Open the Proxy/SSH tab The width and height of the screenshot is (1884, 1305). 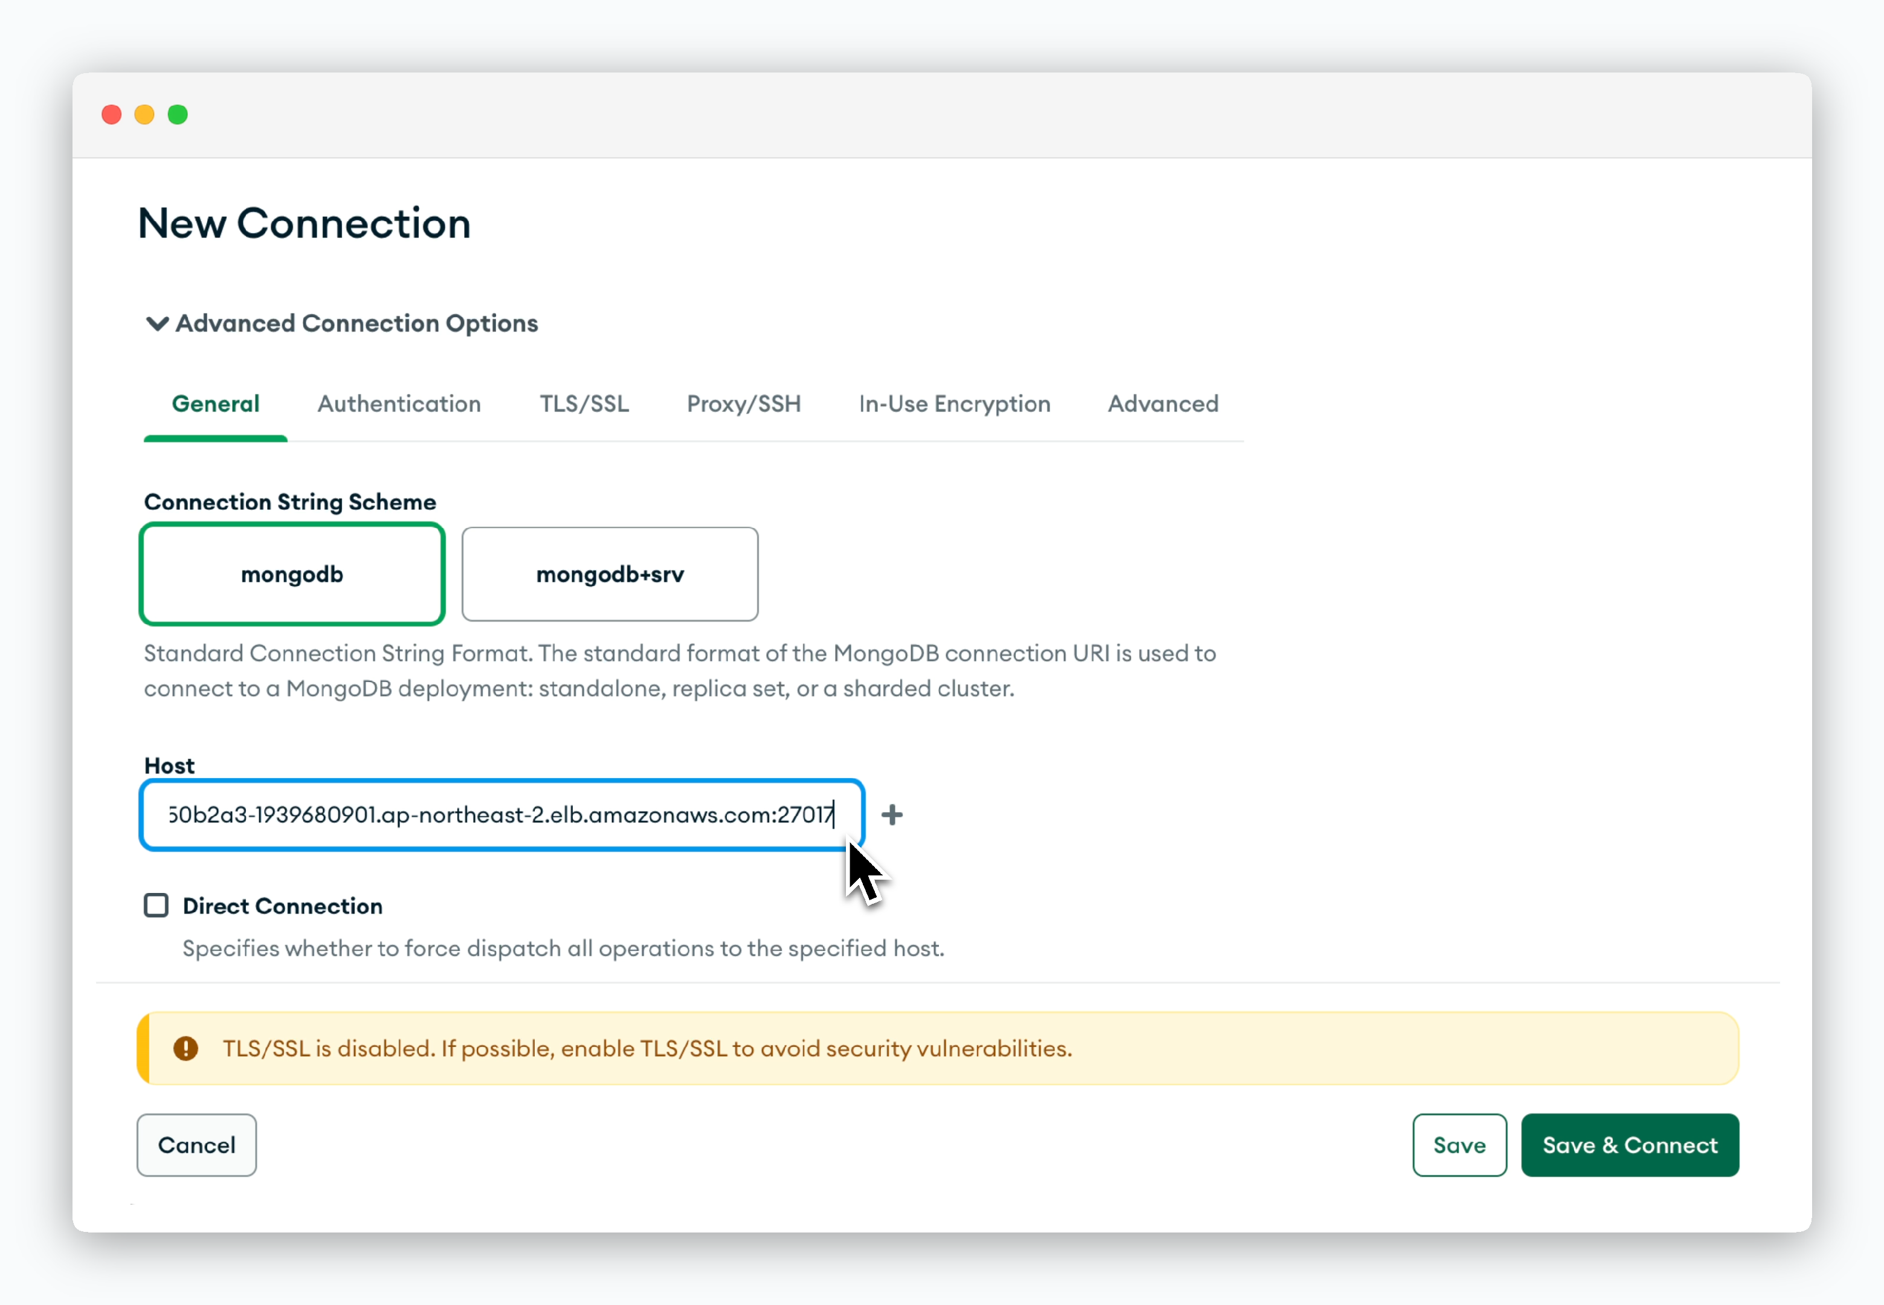743,404
